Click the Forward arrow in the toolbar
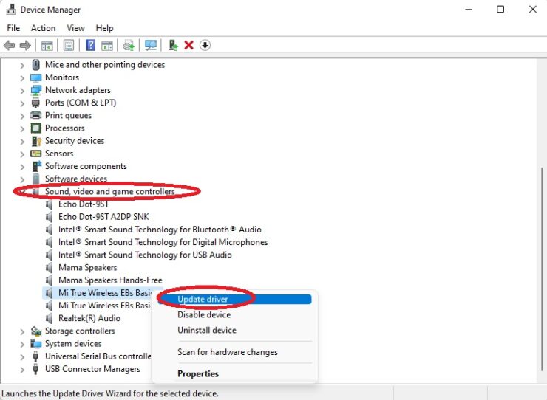Screen dimensions: 547x400 tap(25, 45)
